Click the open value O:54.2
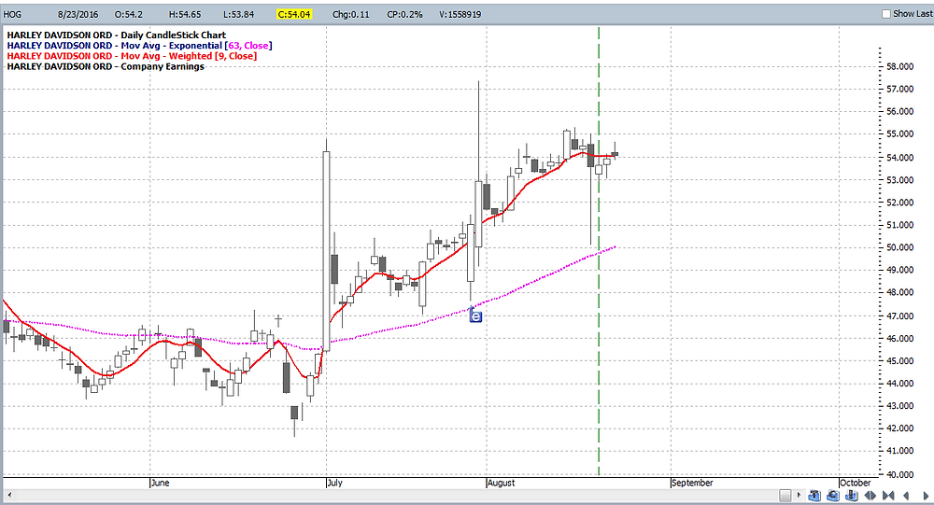 tap(128, 14)
